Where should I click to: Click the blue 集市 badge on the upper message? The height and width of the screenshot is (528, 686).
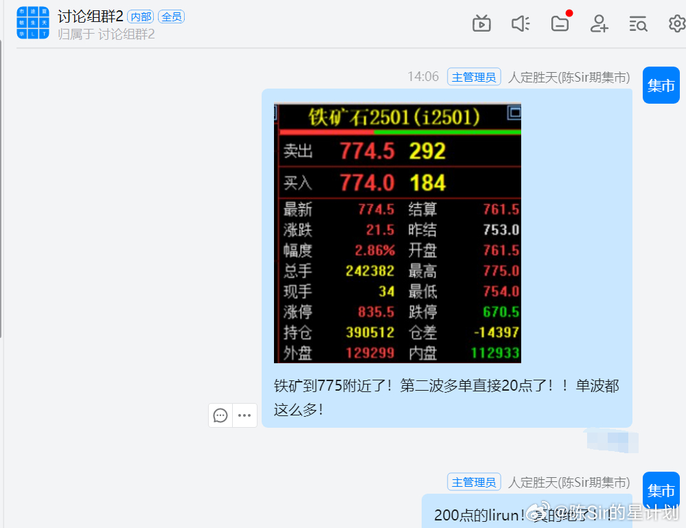(x=661, y=85)
